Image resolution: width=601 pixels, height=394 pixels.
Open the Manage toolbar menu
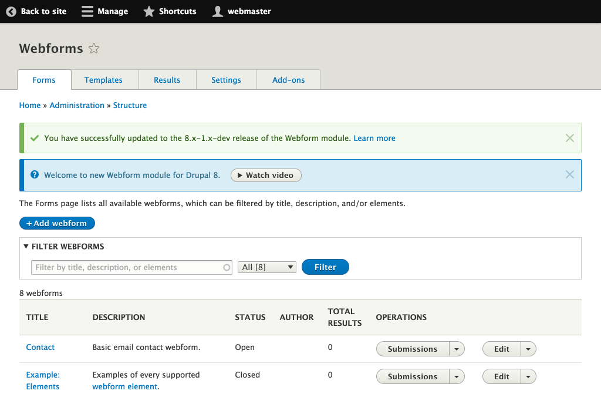click(105, 12)
